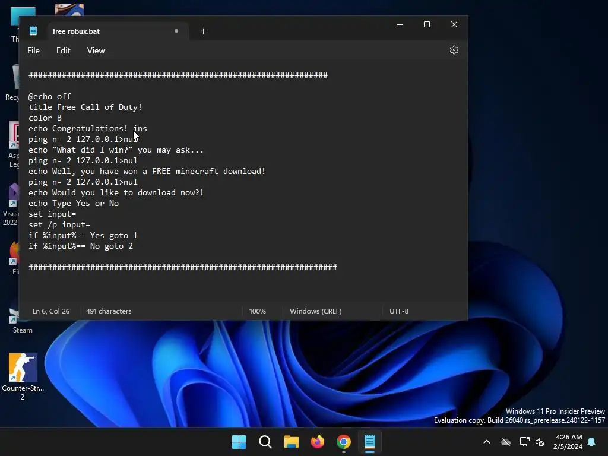Click the 'set input=' line
The image size is (608, 456).
coord(52,214)
